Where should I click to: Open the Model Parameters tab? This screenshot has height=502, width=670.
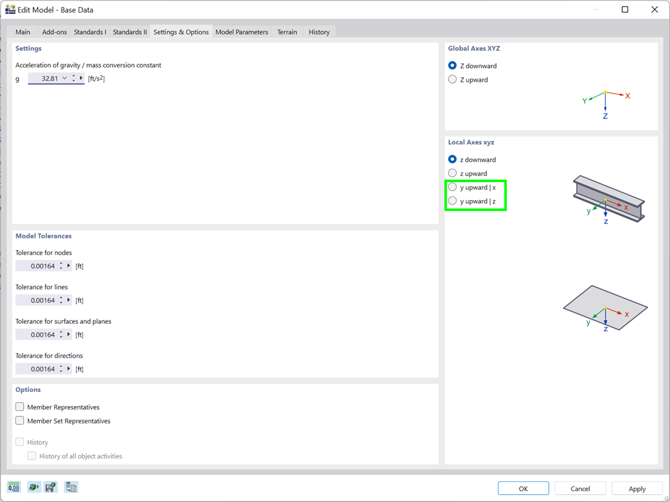click(242, 32)
